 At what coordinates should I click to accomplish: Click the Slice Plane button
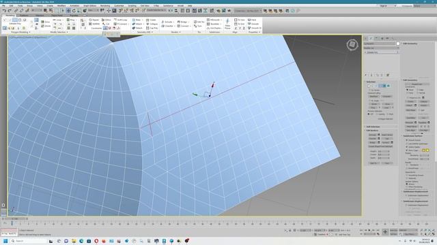point(411,110)
